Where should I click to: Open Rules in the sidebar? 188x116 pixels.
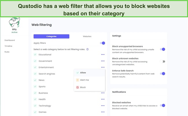click(7, 52)
